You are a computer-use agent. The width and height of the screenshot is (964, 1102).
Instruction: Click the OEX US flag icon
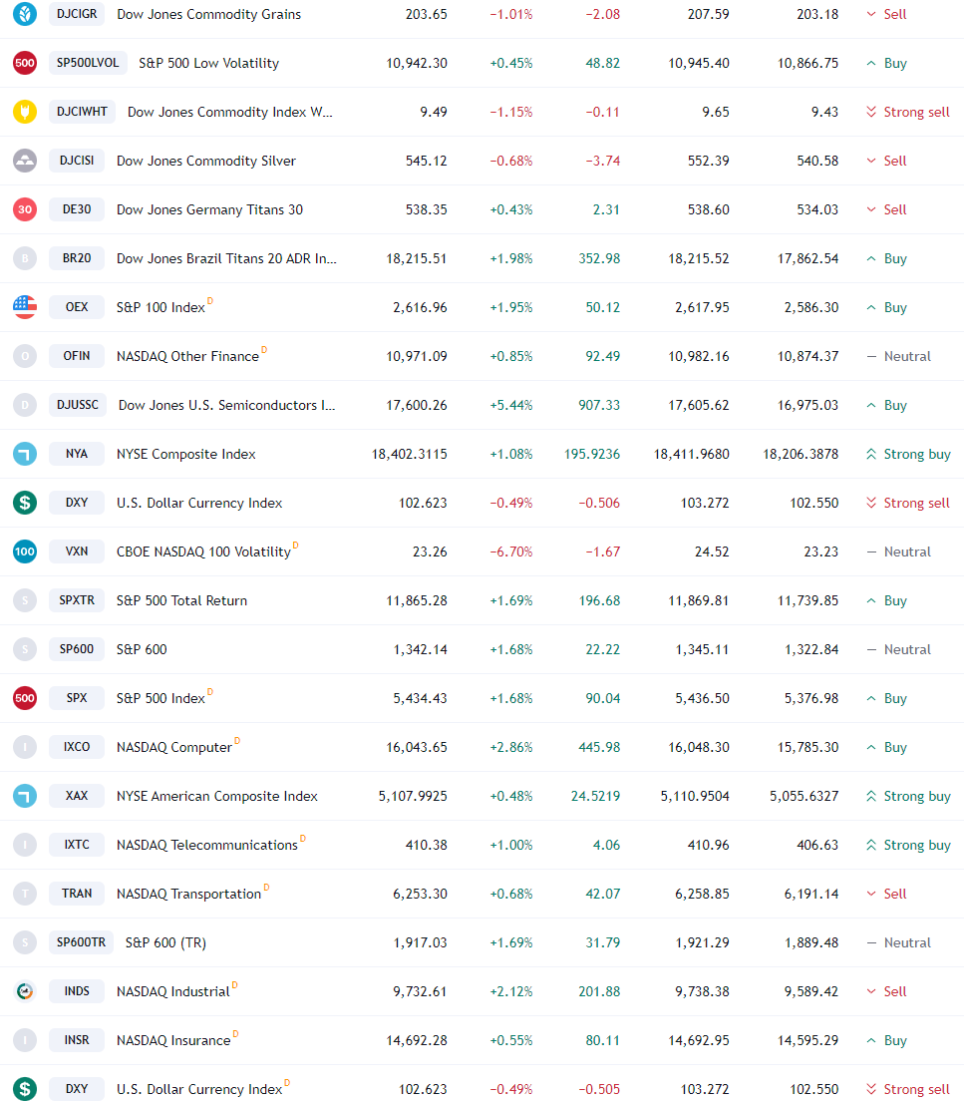click(25, 307)
